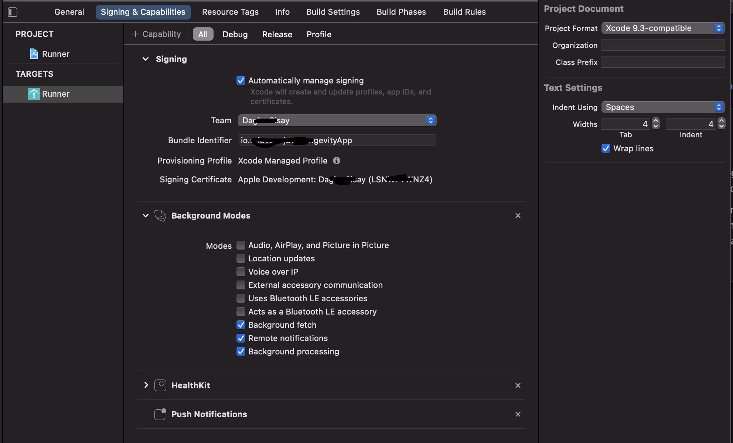Open the Build Settings tab
This screenshot has width=733, height=443.
333,12
